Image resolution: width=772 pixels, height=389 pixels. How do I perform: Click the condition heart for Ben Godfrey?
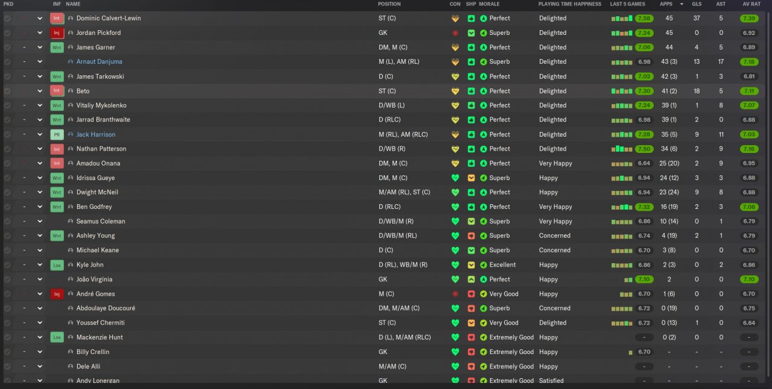455,207
